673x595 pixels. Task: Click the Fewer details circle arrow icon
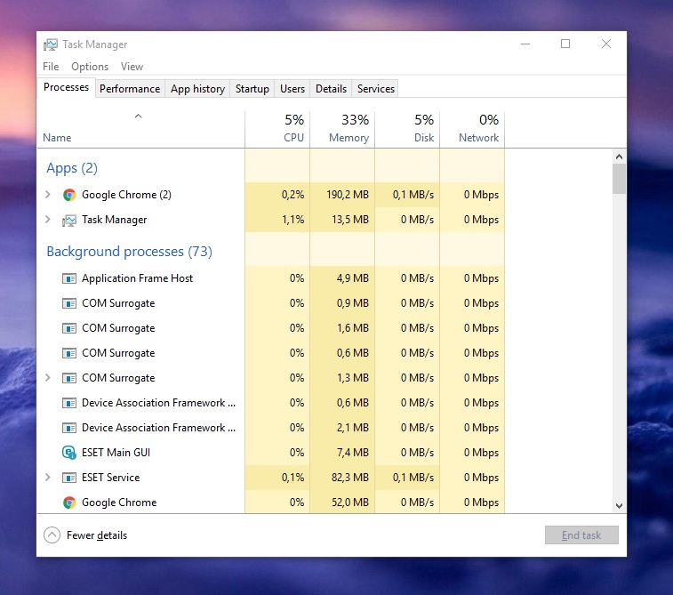coord(52,535)
